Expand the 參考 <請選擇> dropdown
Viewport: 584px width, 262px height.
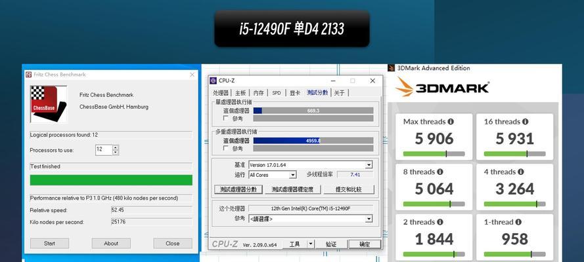click(369, 219)
